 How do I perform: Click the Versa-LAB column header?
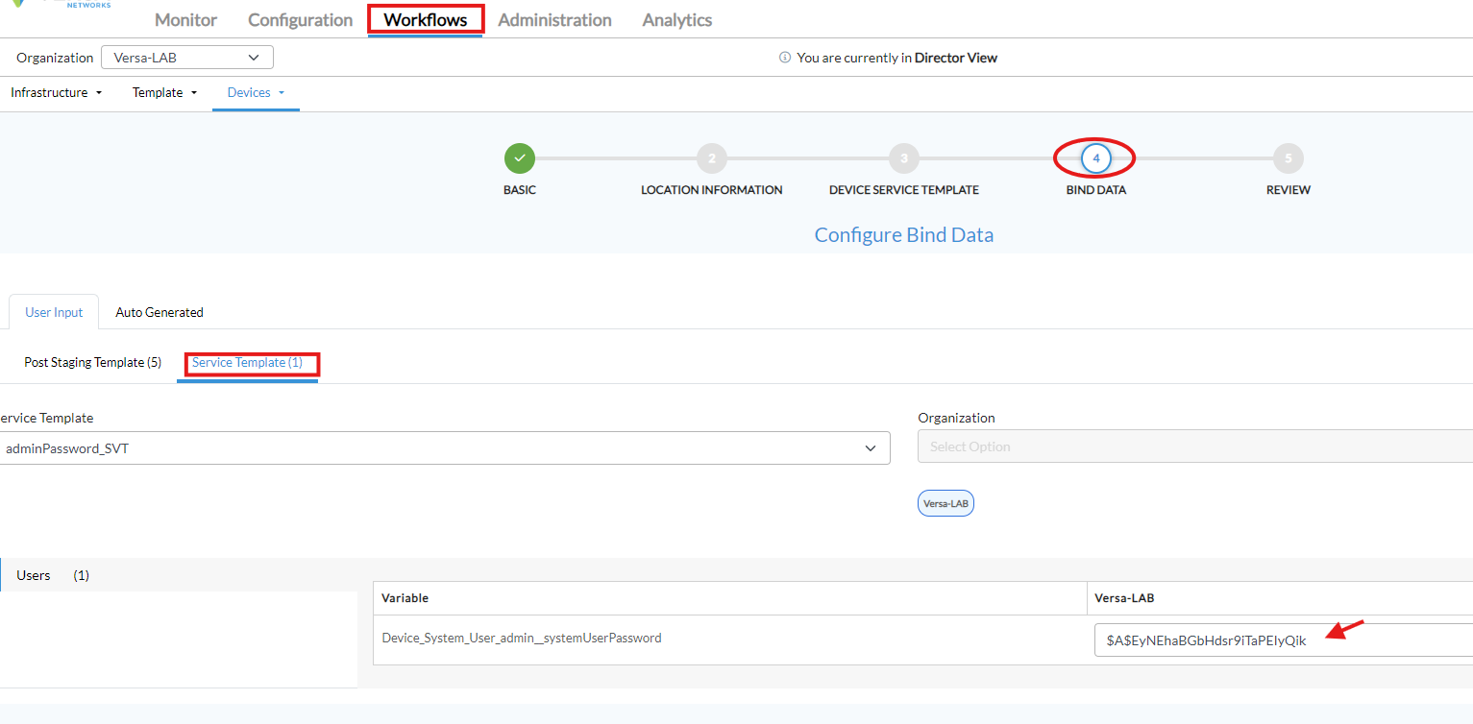pos(1124,598)
